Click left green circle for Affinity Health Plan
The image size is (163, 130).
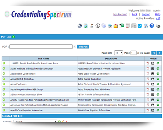coord(4,100)
